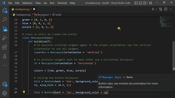
Task: Click 'btn2' variable on line 37
Action: 37,92
